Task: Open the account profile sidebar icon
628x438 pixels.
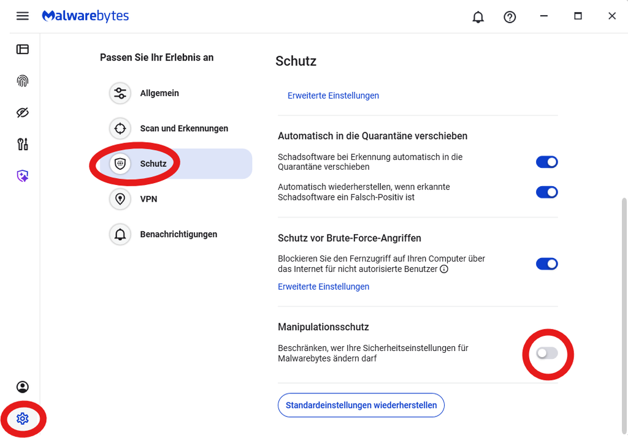Action: tap(23, 387)
